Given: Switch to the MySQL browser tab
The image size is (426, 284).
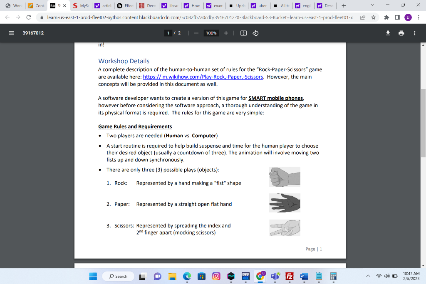Looking at the screenshot, I should click(82, 5).
